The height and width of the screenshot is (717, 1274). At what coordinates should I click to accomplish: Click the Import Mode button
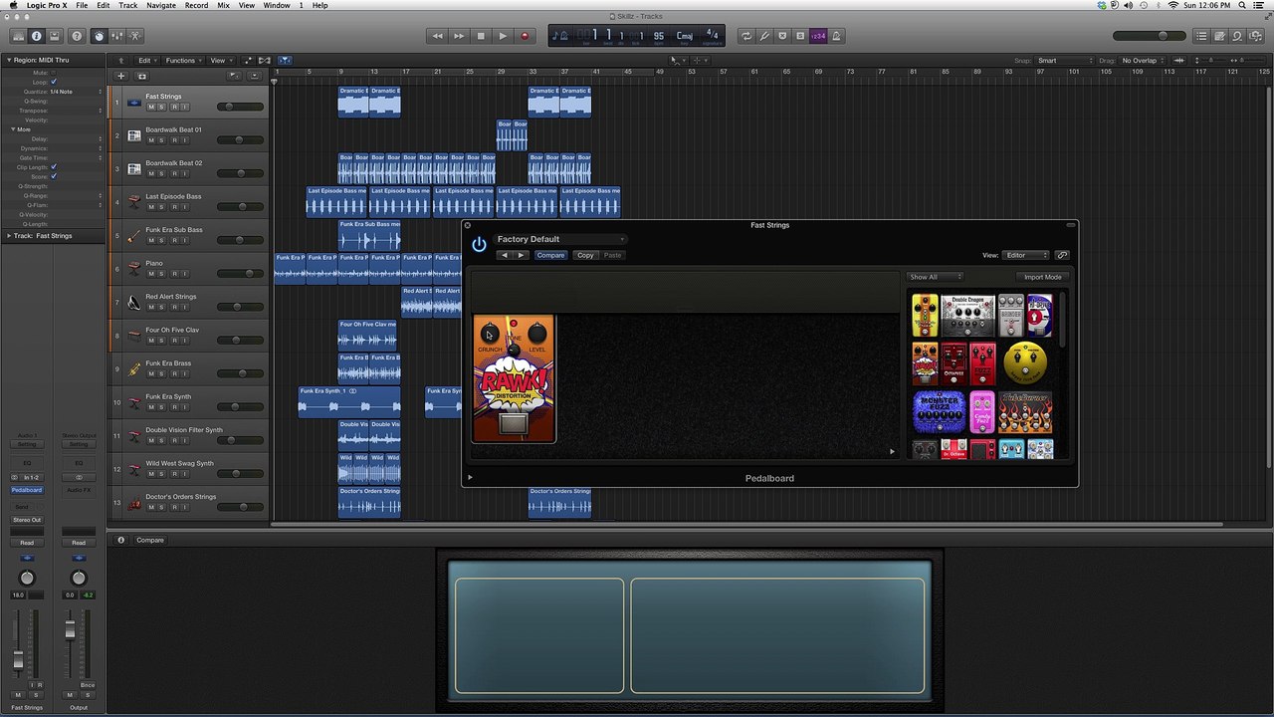pyautogui.click(x=1042, y=277)
